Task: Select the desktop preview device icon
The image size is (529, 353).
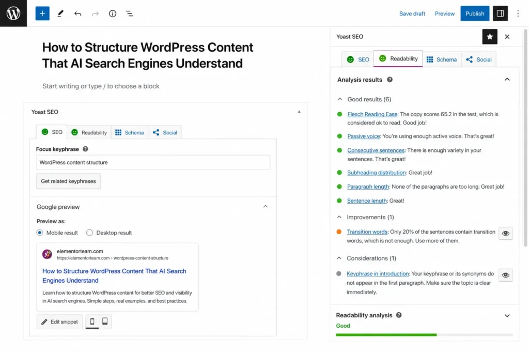Action: click(105, 321)
